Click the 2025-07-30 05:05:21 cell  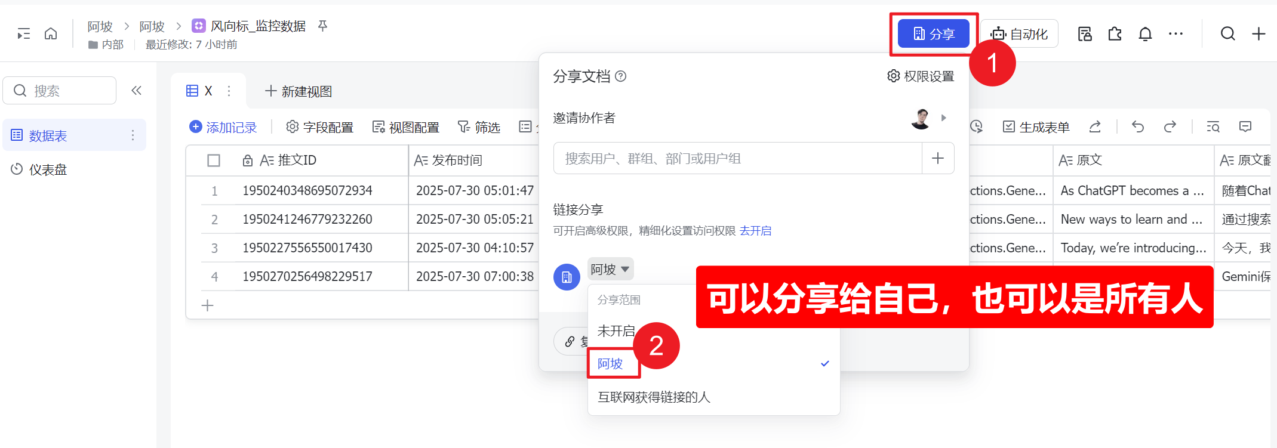tap(475, 220)
